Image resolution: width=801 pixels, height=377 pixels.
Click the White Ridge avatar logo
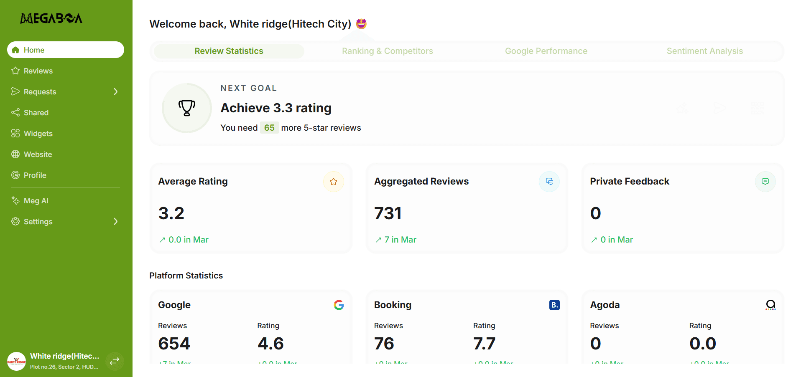pos(17,361)
